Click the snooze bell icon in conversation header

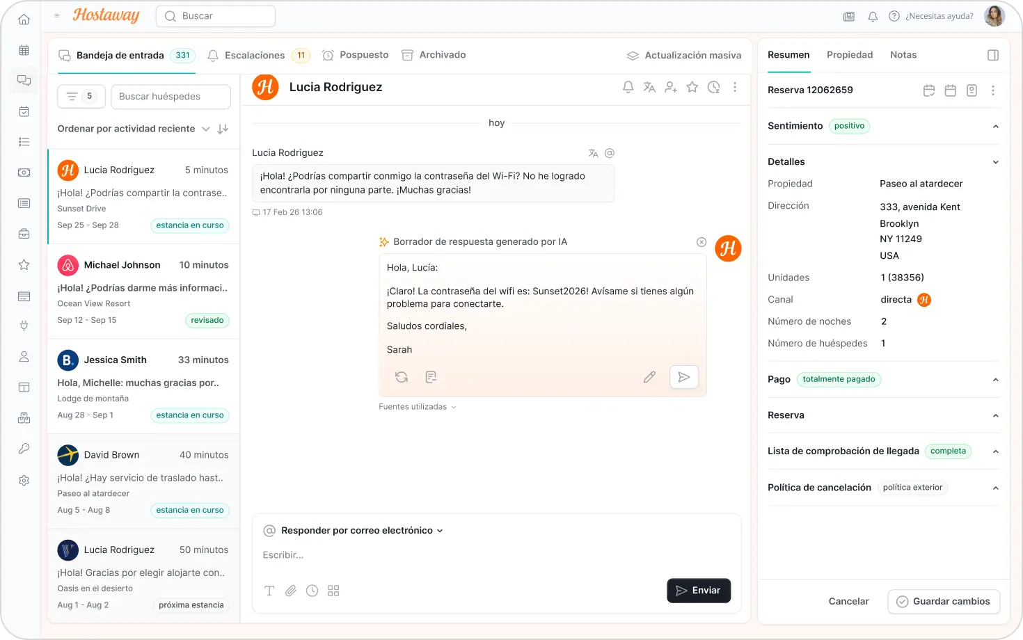point(628,87)
